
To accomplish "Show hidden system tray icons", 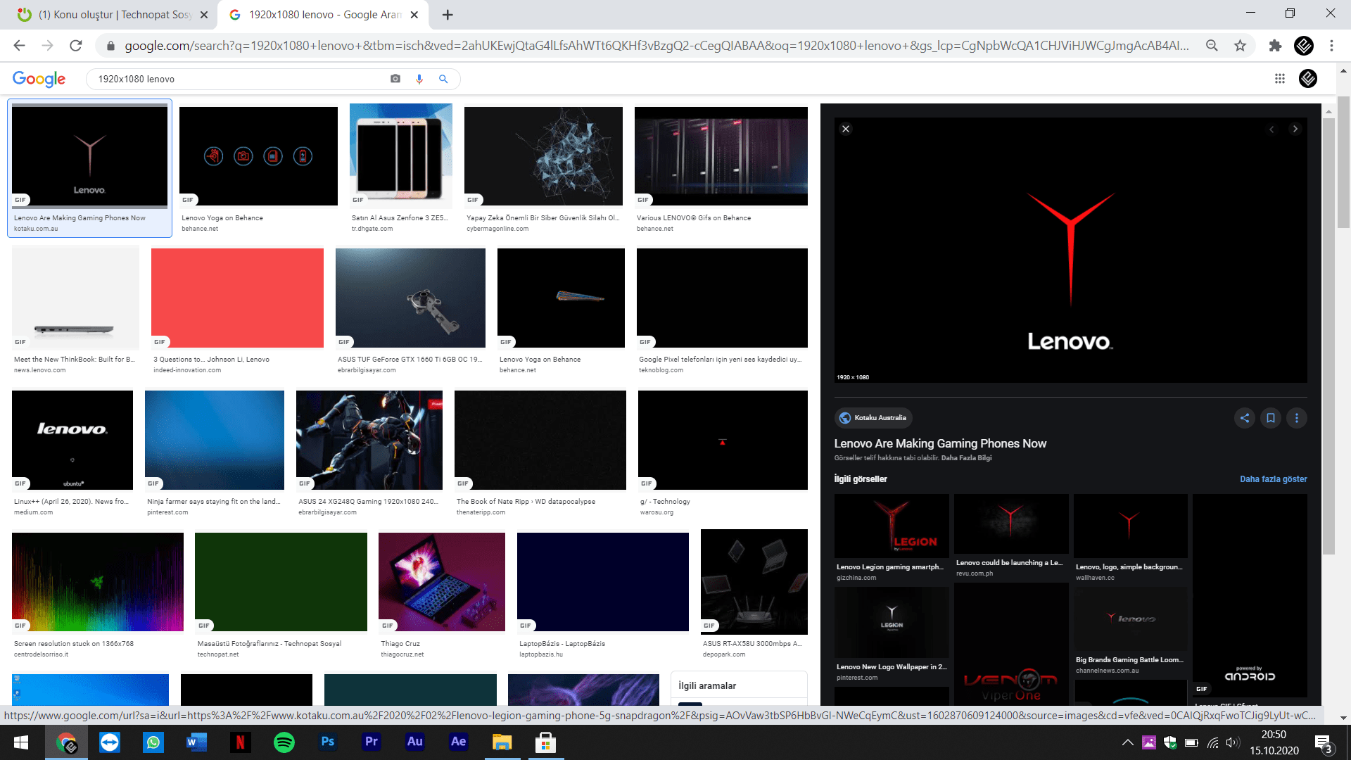I will pyautogui.click(x=1127, y=742).
